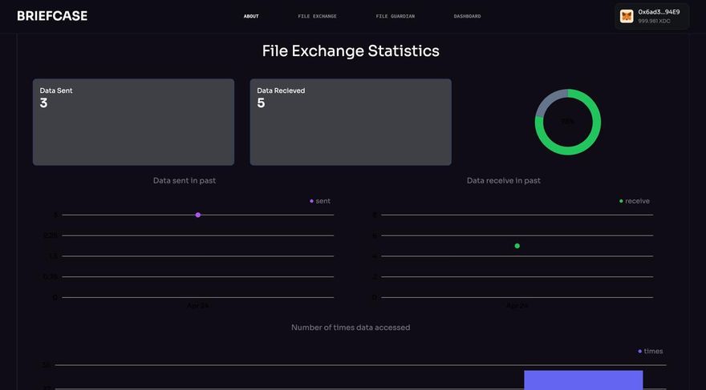The image size is (706, 390).
Task: Click the blue bar in times chart
Action: (583, 380)
